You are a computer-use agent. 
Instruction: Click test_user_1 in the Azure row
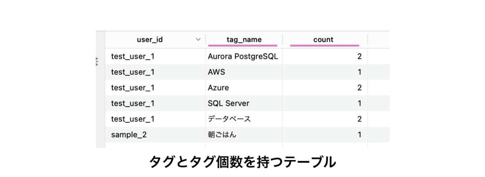click(x=156, y=88)
